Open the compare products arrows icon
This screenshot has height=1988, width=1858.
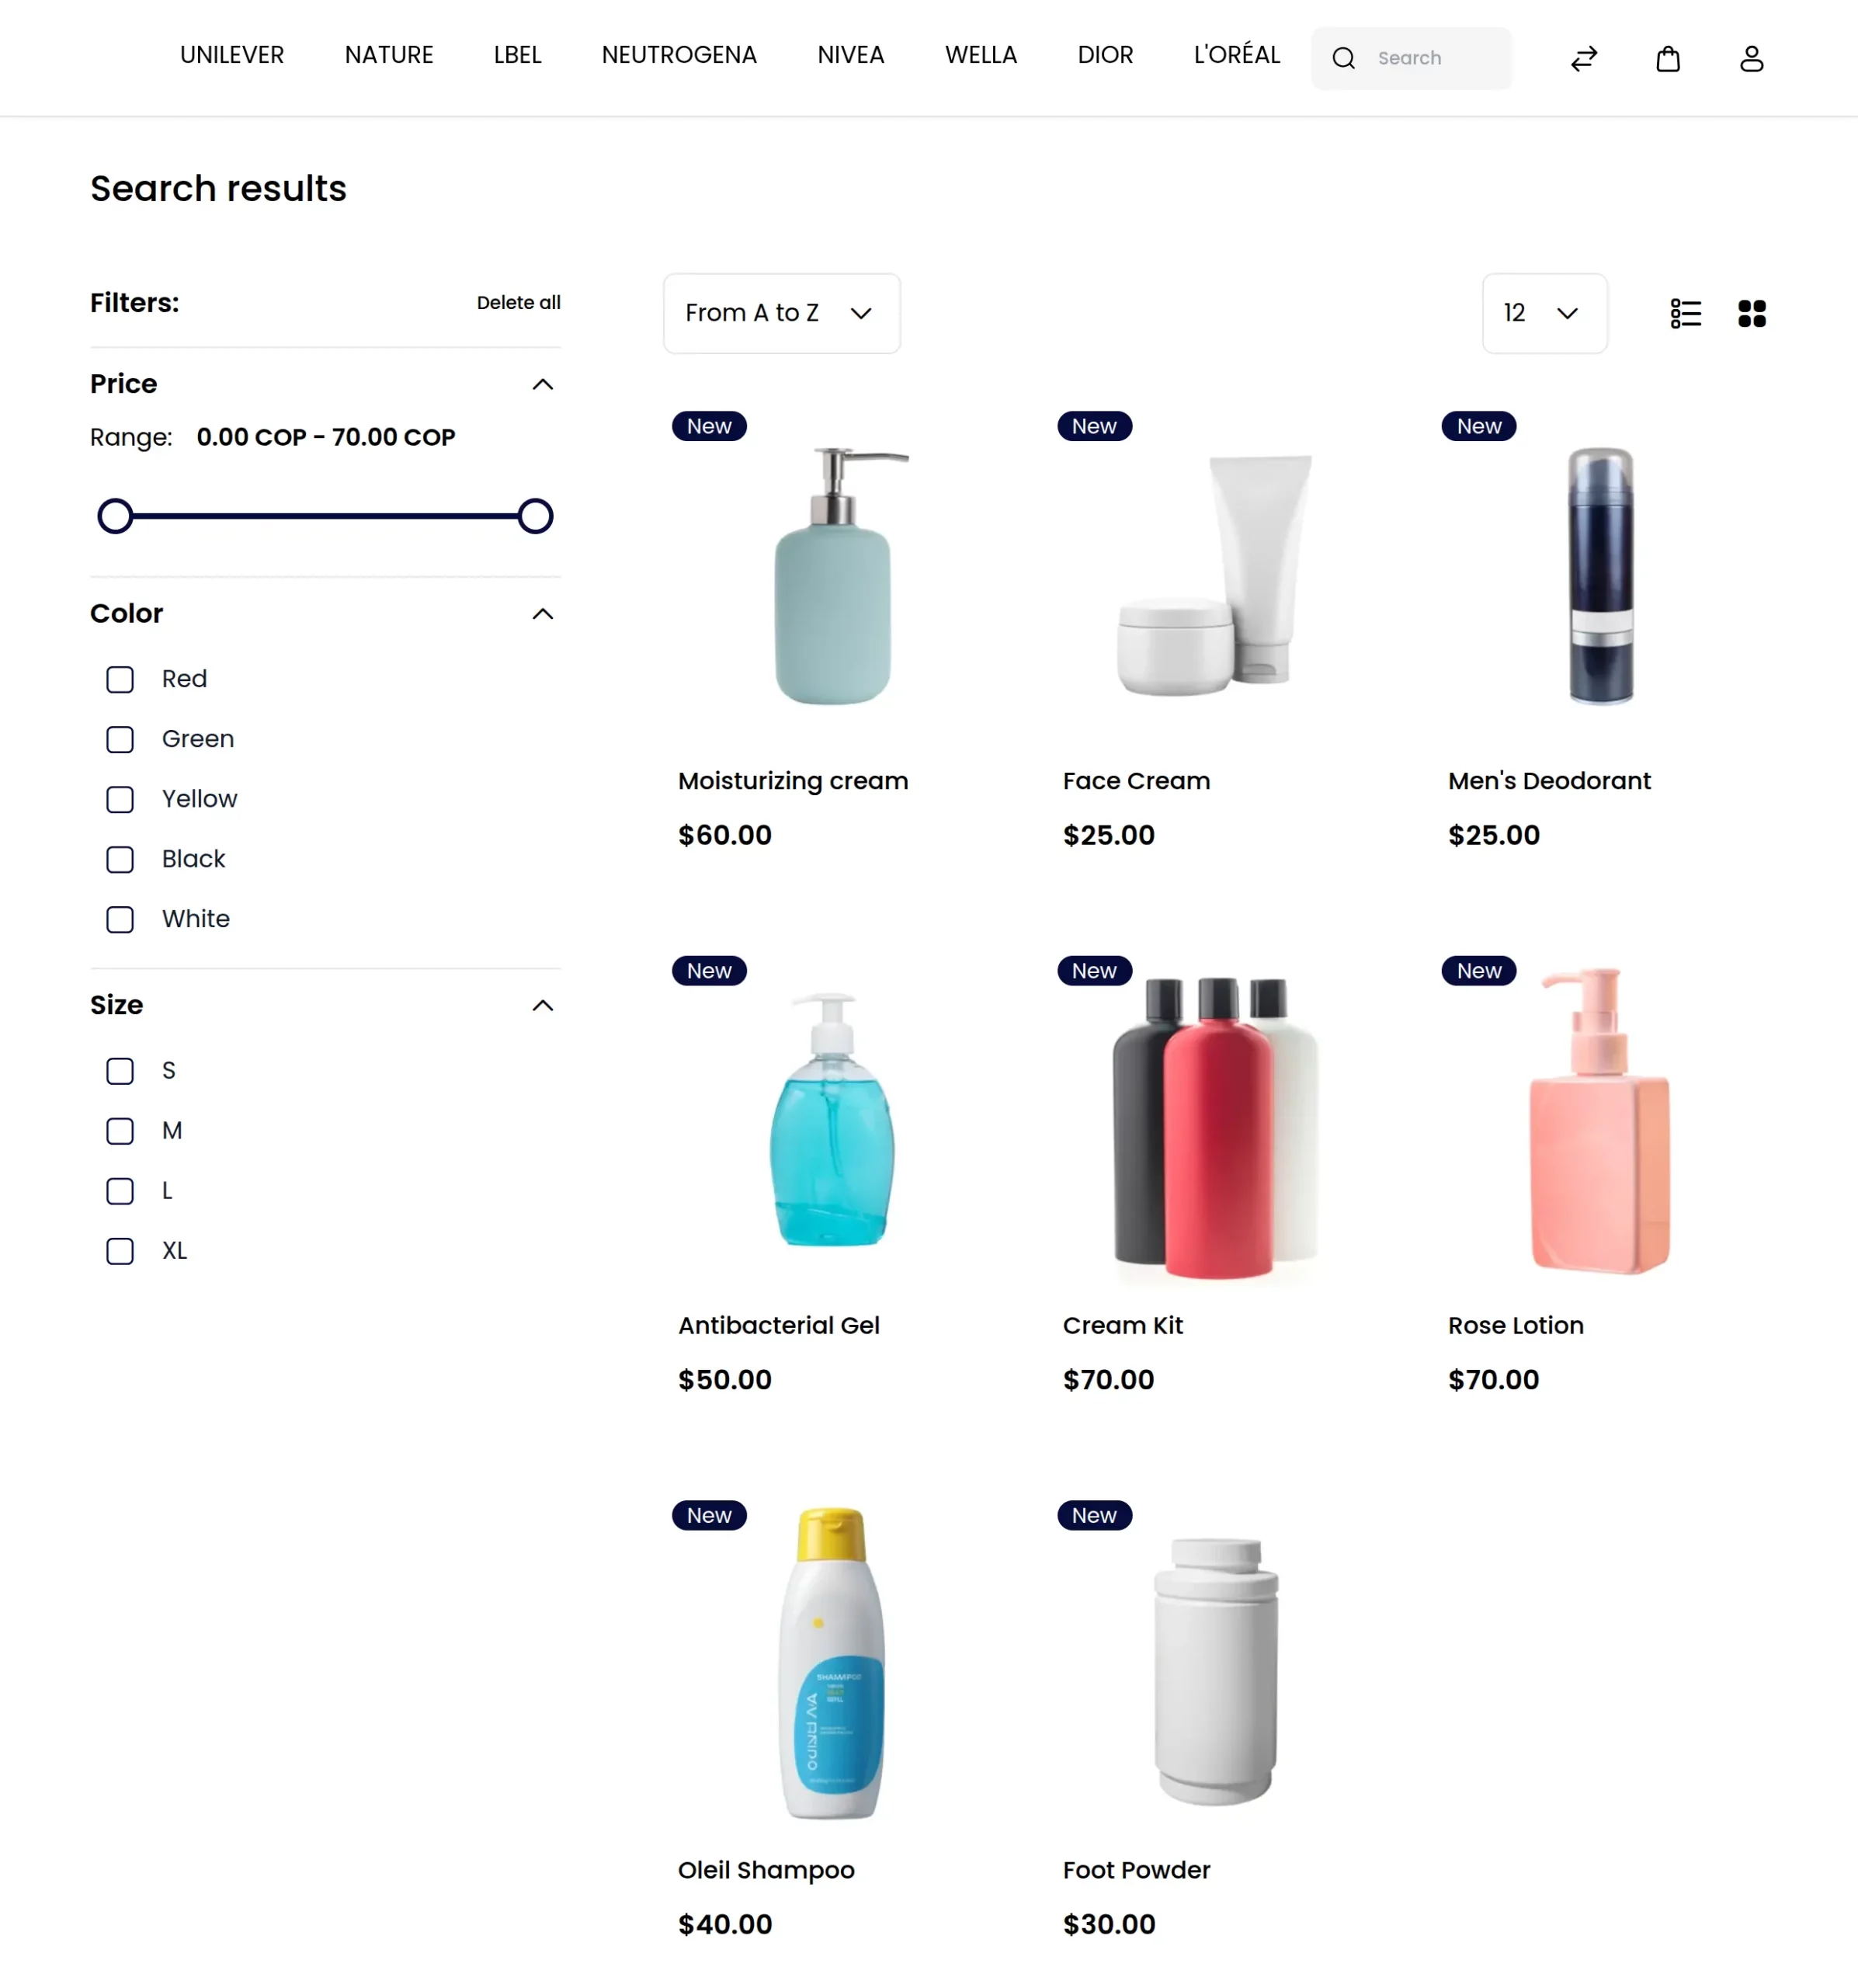click(x=1583, y=59)
